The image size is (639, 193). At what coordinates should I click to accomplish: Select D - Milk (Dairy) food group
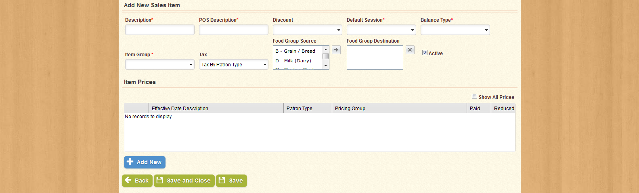tap(293, 61)
